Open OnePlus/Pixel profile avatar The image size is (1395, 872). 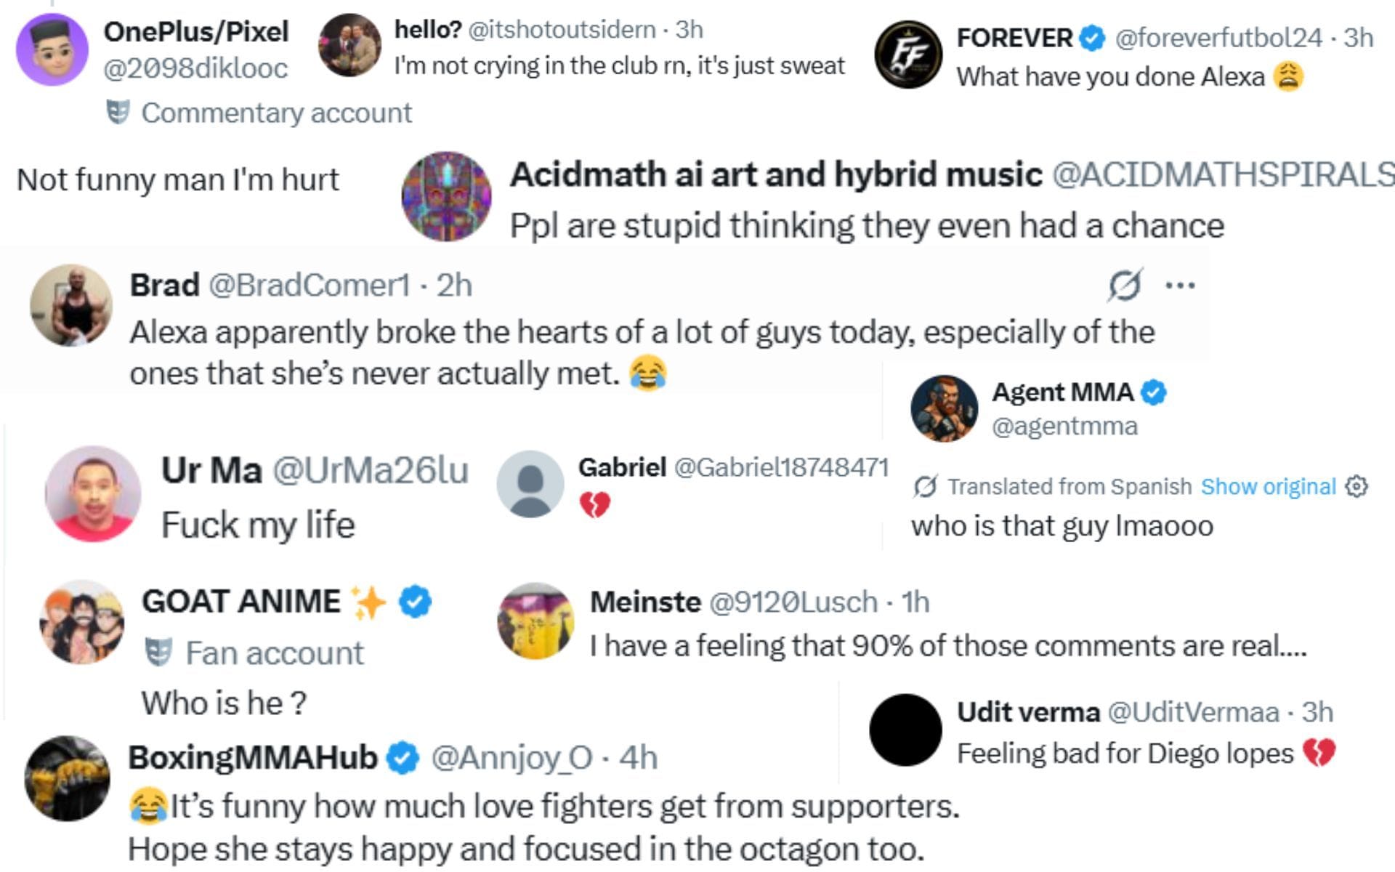[x=52, y=49]
